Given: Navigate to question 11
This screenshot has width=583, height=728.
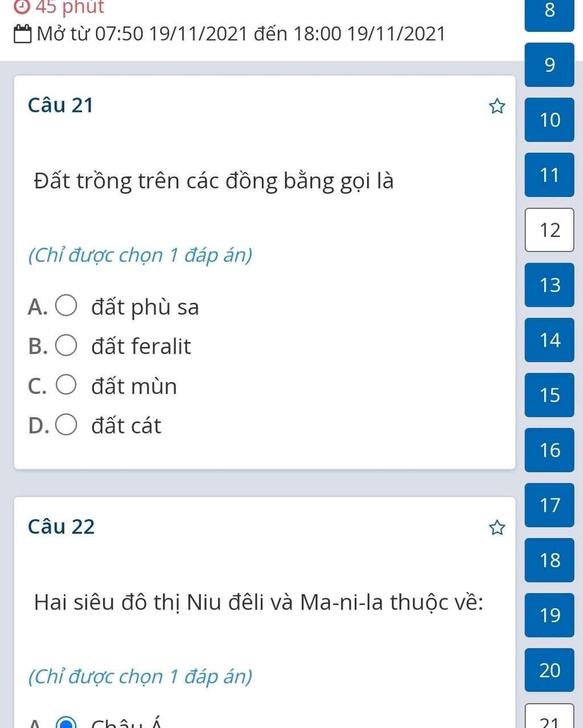Looking at the screenshot, I should 549,175.
